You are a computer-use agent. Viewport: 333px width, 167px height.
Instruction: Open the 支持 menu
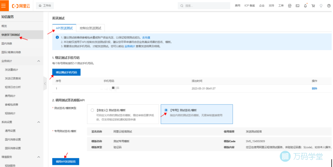[x=271, y=6]
